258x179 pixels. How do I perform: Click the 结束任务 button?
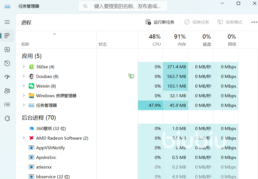tap(196, 22)
